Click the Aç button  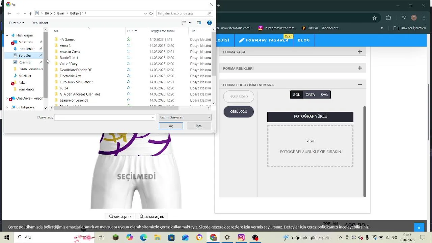pos(171,126)
